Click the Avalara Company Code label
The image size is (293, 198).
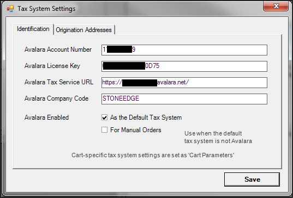(56, 98)
